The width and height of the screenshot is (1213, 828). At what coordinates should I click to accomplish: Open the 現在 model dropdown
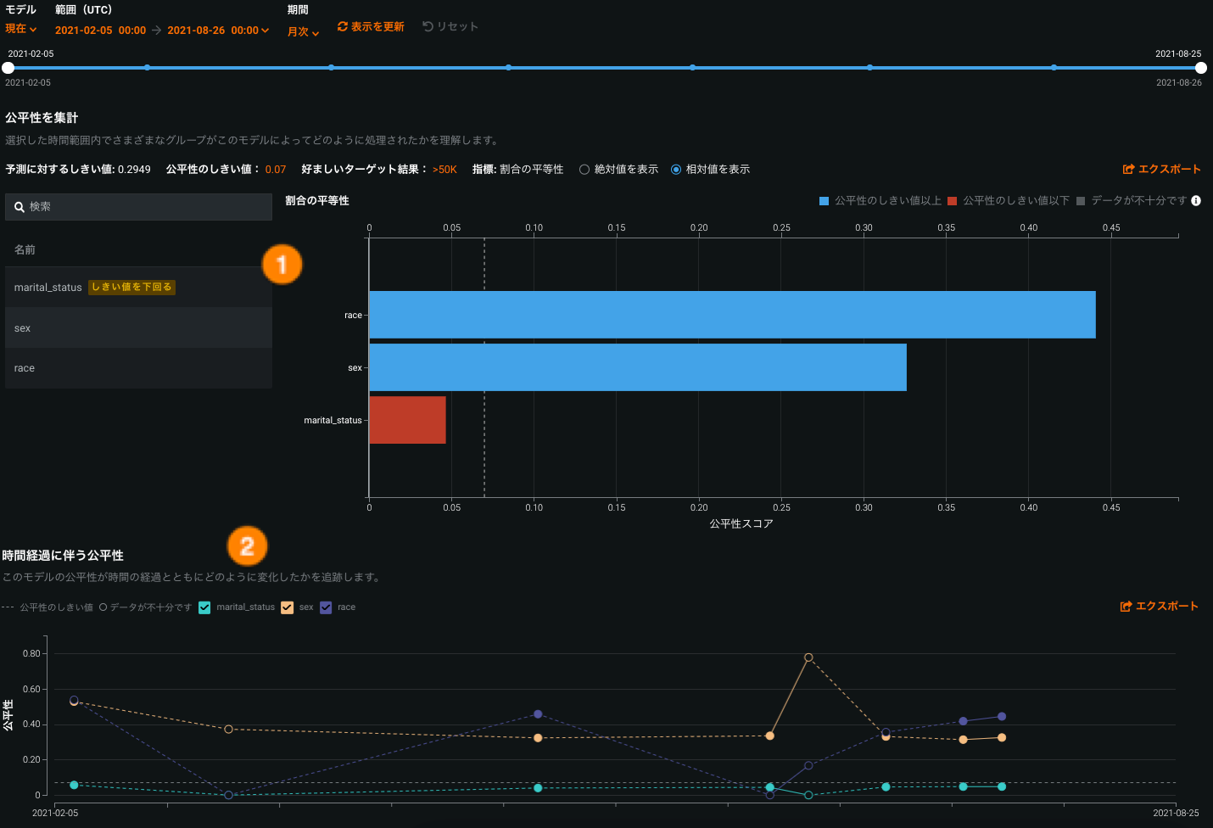pos(21,29)
